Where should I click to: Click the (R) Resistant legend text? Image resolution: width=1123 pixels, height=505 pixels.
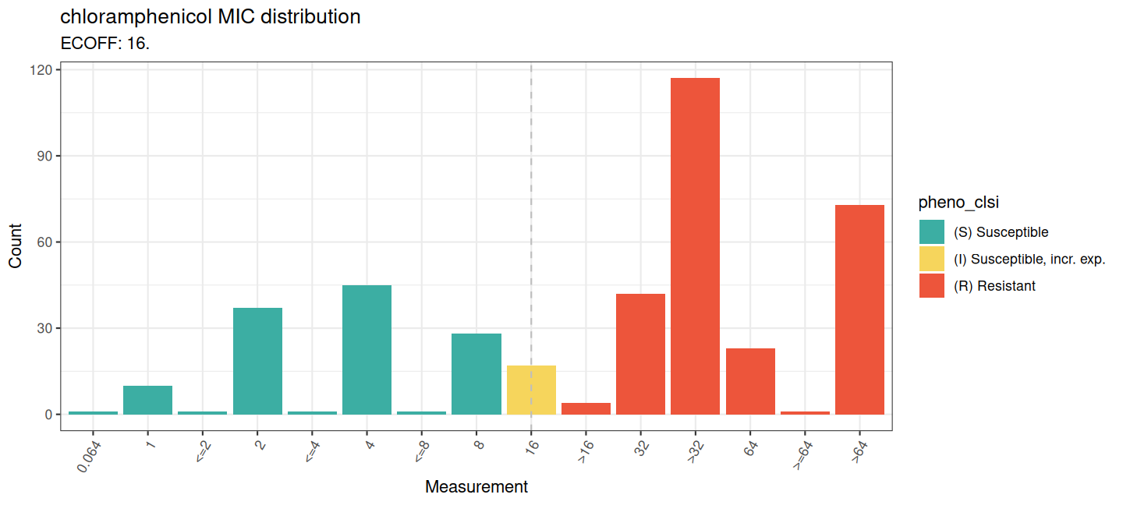pyautogui.click(x=994, y=286)
